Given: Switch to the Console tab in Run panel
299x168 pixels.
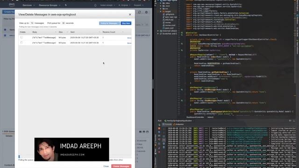Looking at the screenshot, I should [x=167, y=125].
